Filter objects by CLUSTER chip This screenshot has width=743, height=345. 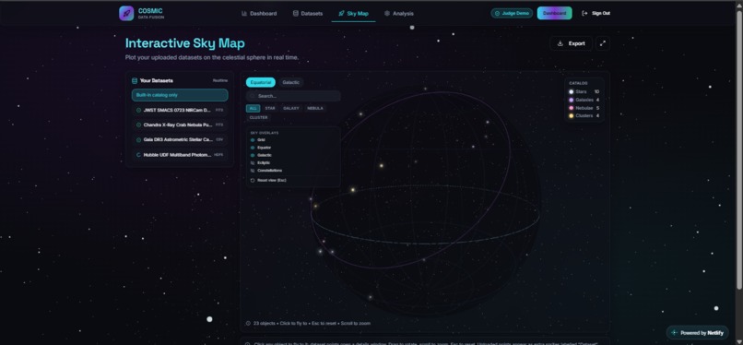pyautogui.click(x=259, y=117)
